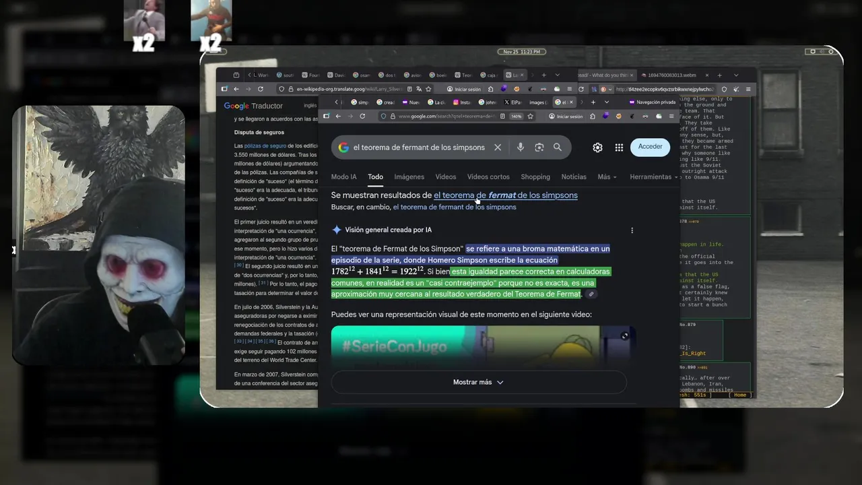862x485 pixels.
Task: Switch to the Videos cortos tab
Action: point(488,177)
